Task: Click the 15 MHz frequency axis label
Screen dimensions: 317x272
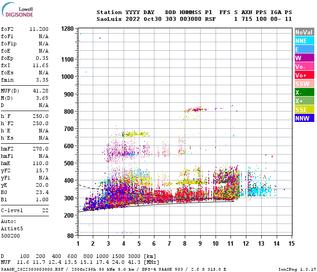Action: [x=292, y=244]
